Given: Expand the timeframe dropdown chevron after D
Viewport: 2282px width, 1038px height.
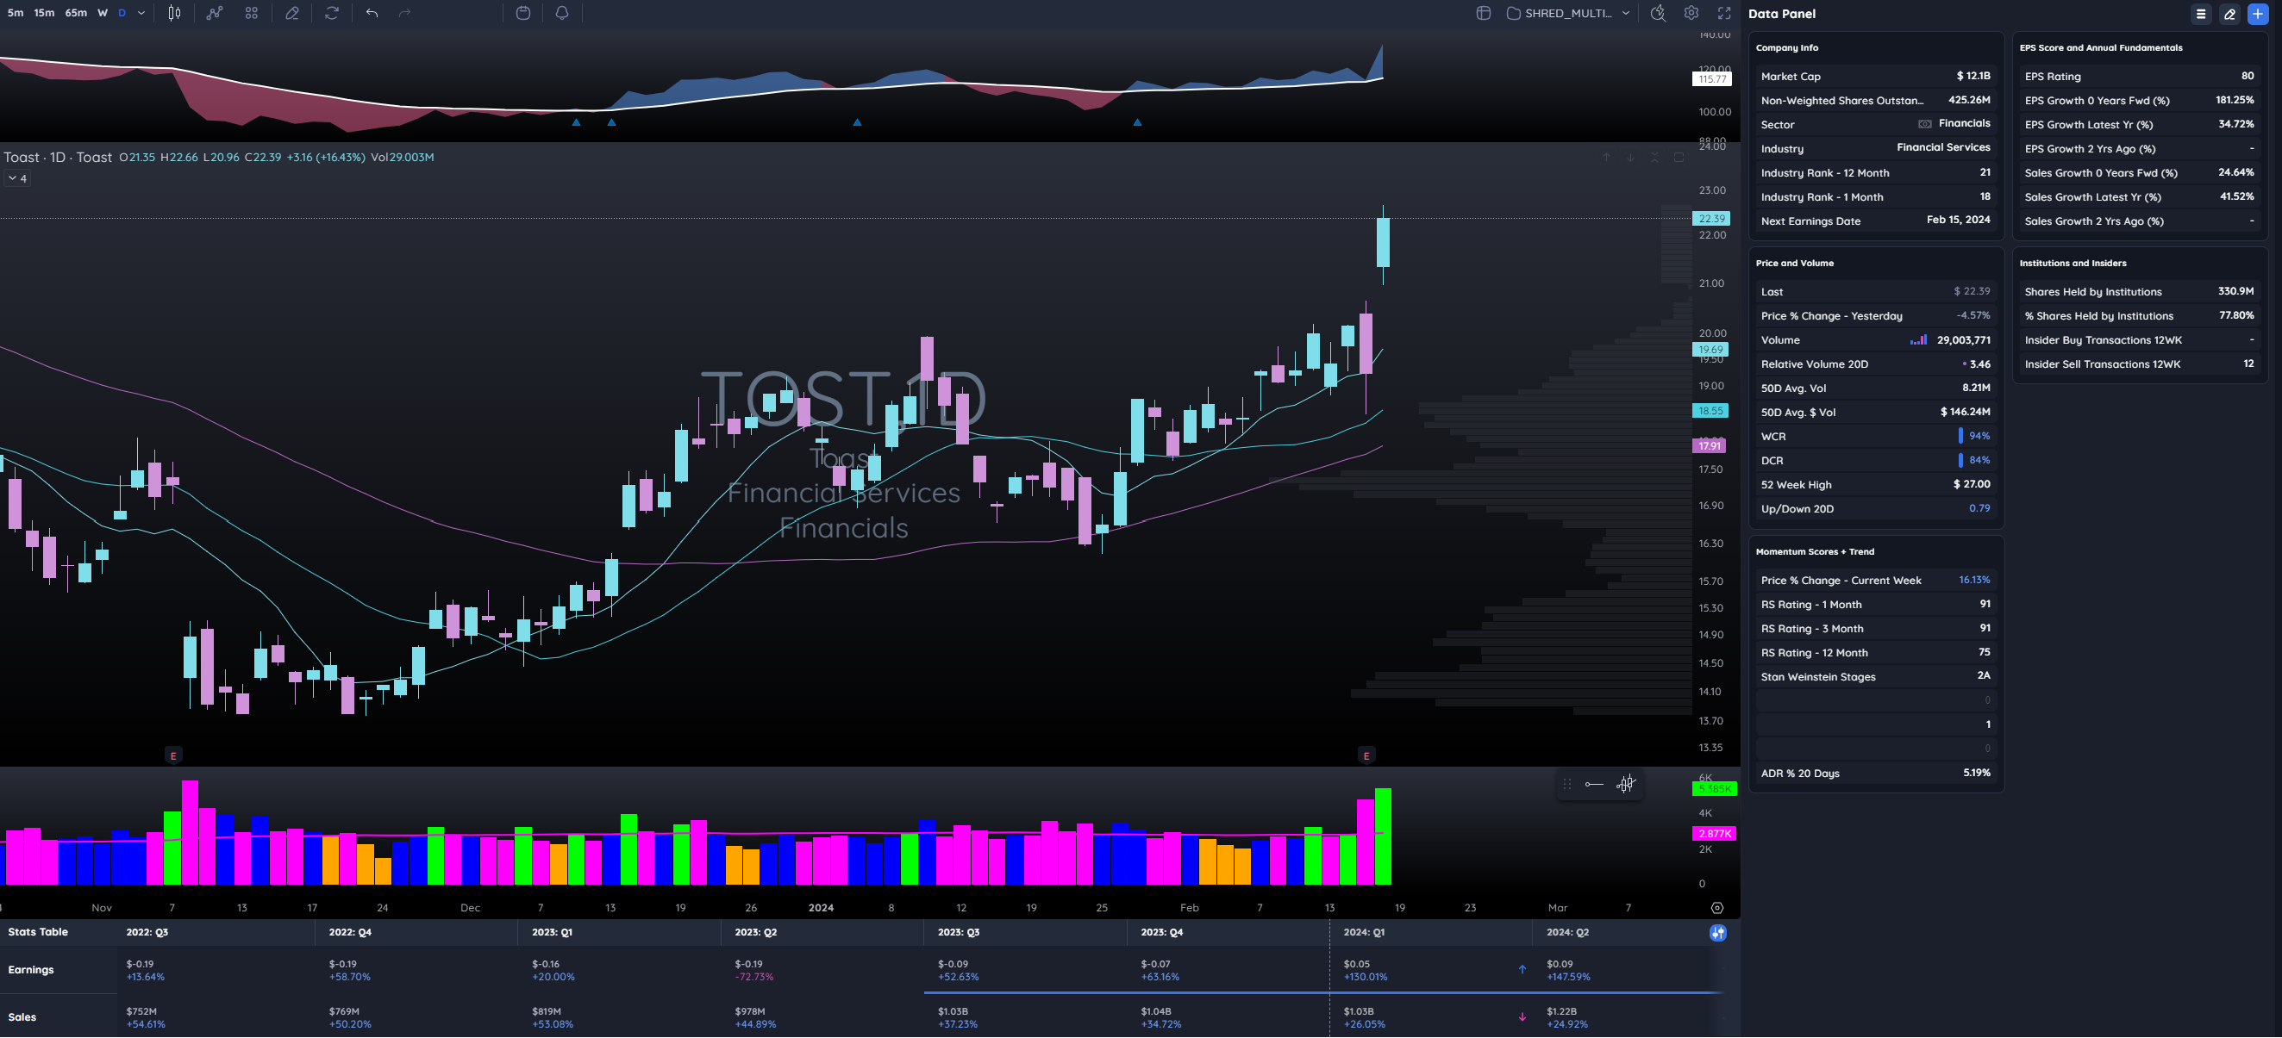Looking at the screenshot, I should tap(141, 13).
